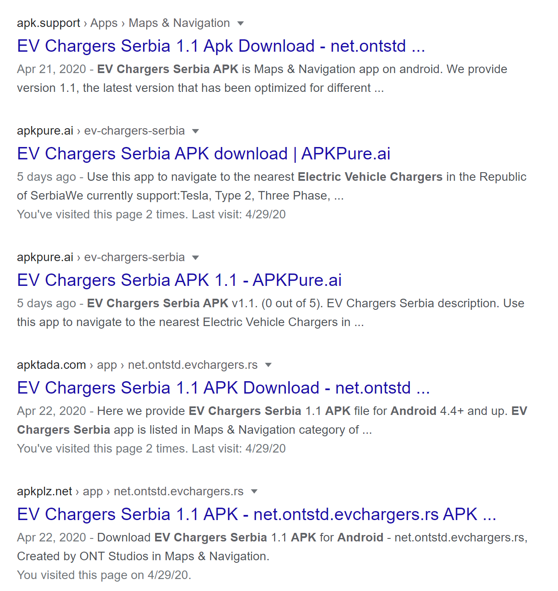
Task: Expand dropdown arrow beside apktada.com URL breadcrumb
Action: click(268, 365)
